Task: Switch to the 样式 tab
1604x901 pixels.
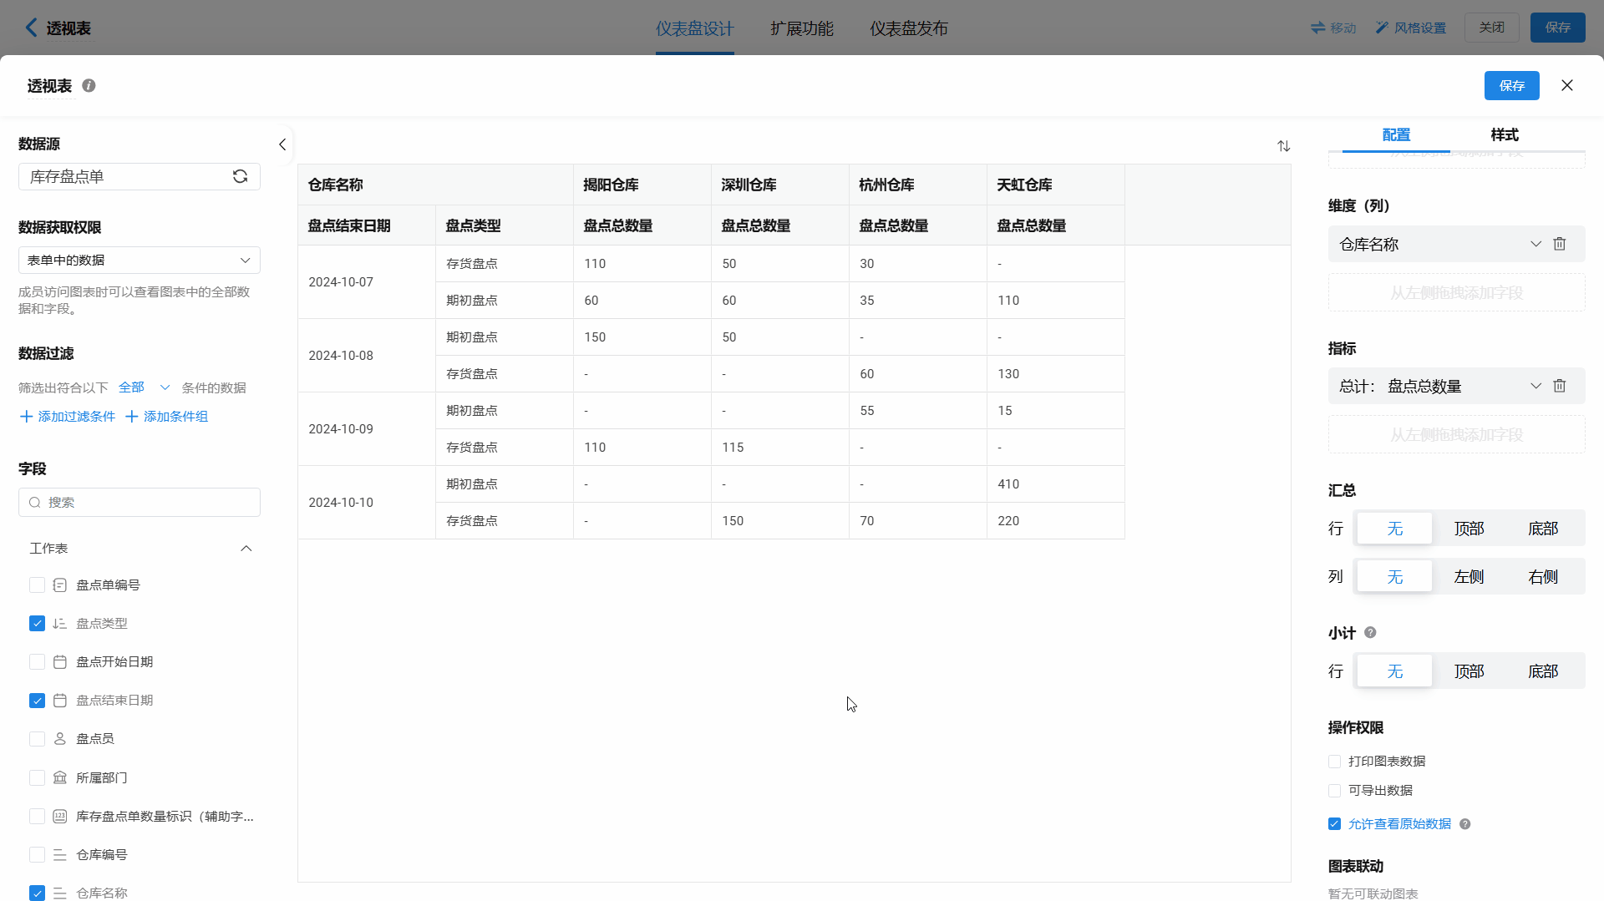Action: click(x=1504, y=135)
